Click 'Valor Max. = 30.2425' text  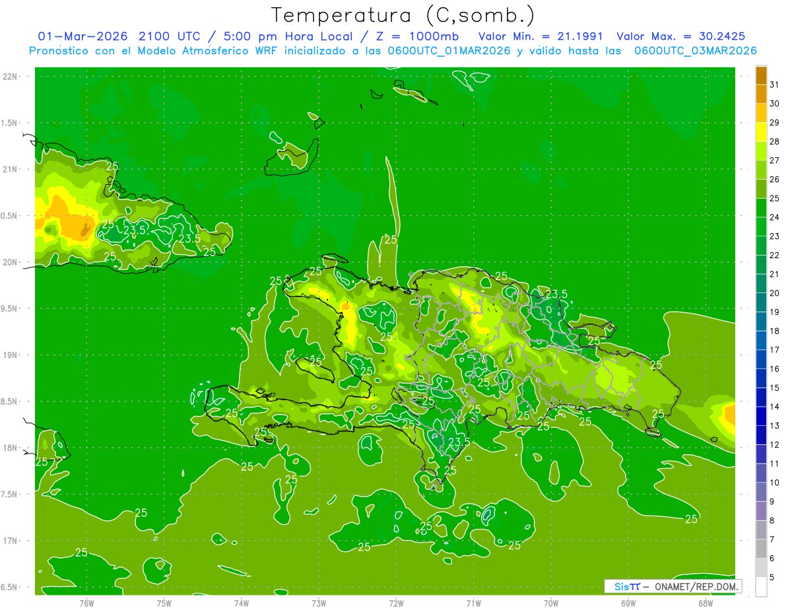[680, 36]
